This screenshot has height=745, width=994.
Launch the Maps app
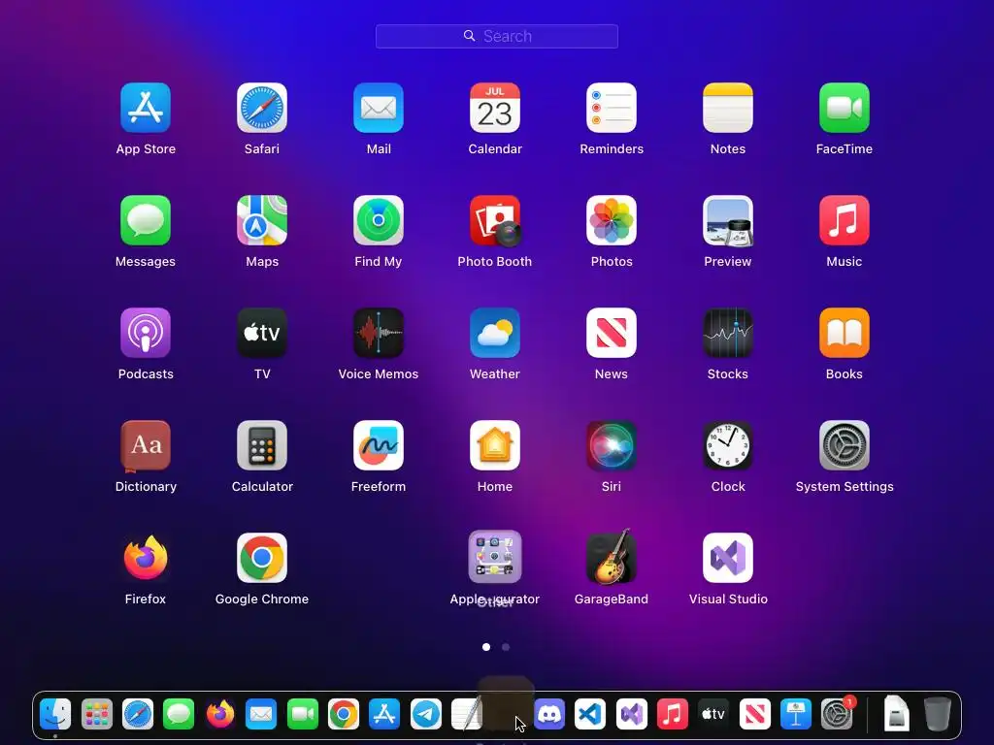(262, 220)
